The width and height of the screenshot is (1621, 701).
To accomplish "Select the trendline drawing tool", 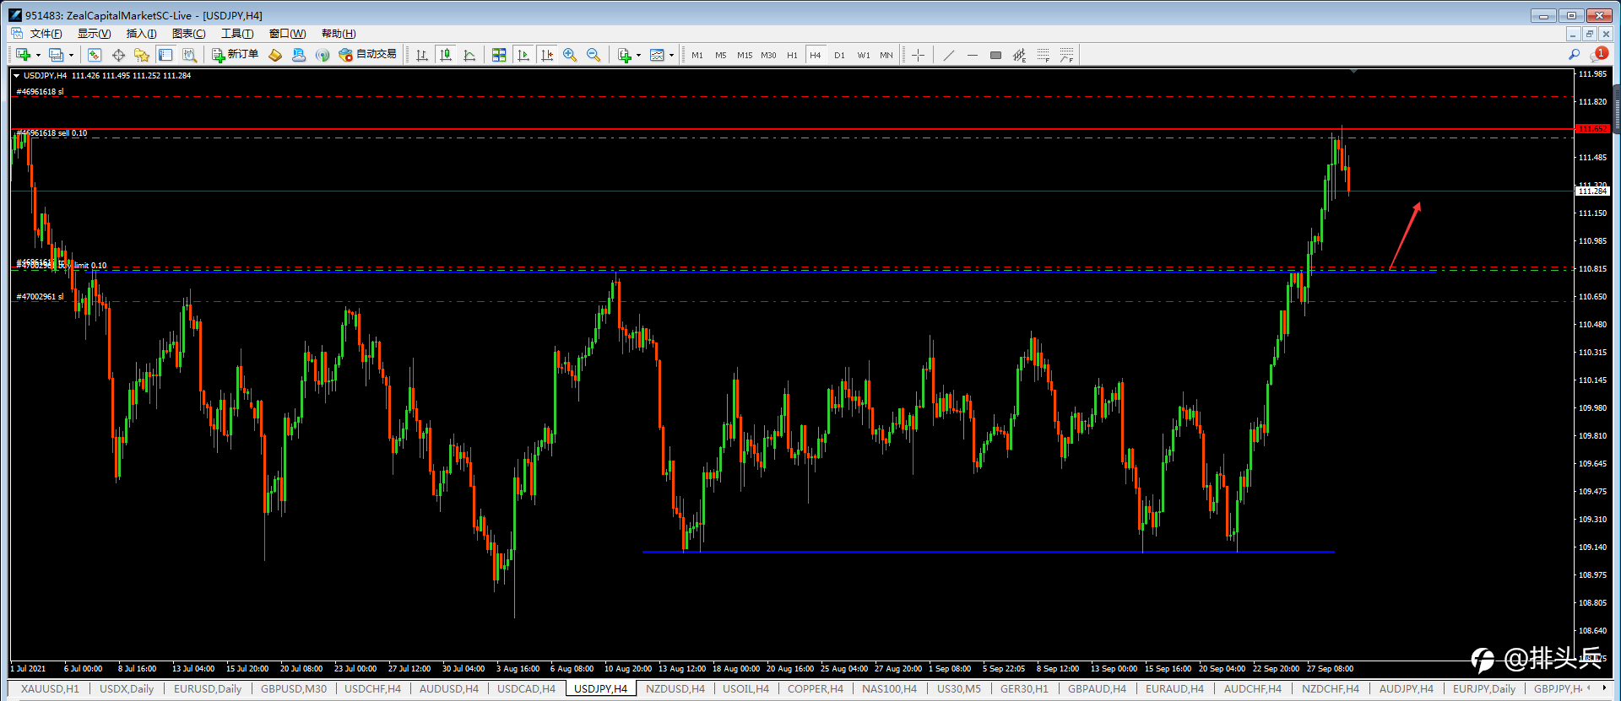I will [x=949, y=55].
